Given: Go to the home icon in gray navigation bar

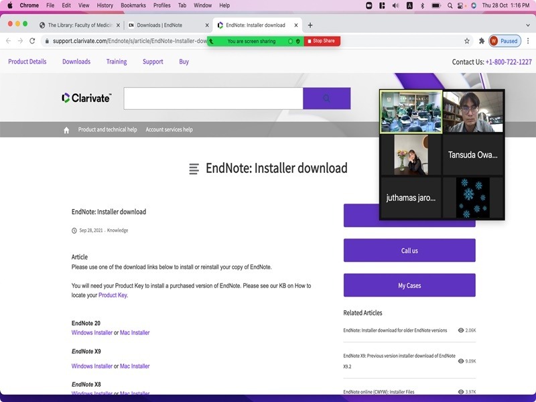Looking at the screenshot, I should [66, 130].
